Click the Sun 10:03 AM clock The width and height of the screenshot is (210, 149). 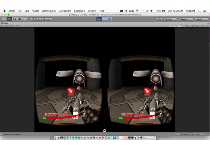point(175,11)
